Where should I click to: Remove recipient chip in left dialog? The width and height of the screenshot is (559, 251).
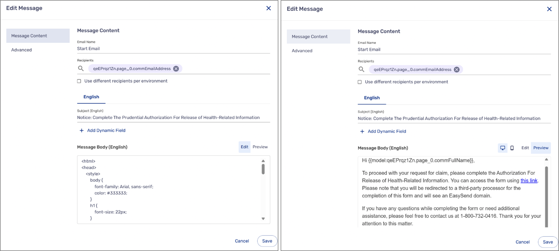(x=176, y=69)
